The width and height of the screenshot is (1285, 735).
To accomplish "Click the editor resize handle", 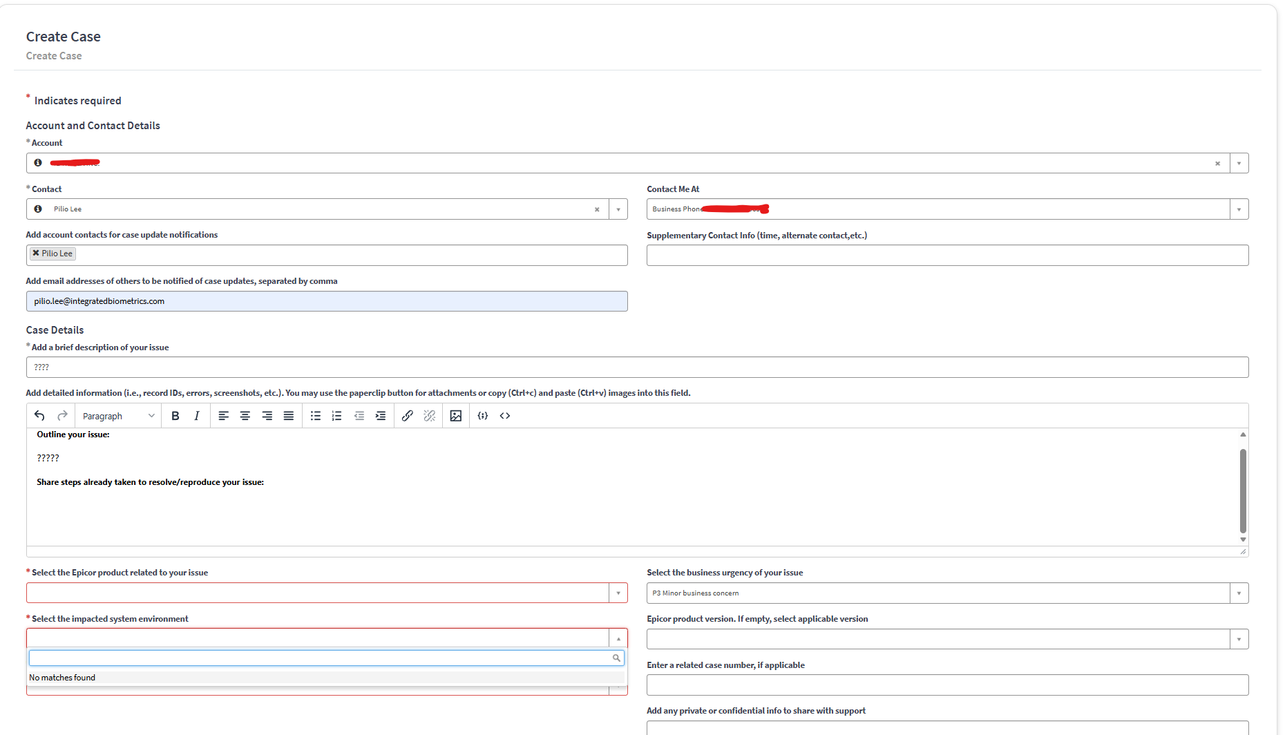I will pyautogui.click(x=1243, y=551).
